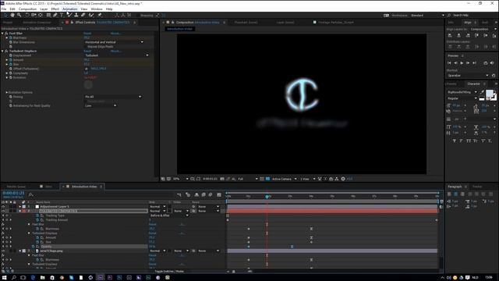Select the Selection arrow tool
Screen dimensions: 499x281
[x=6, y=16]
